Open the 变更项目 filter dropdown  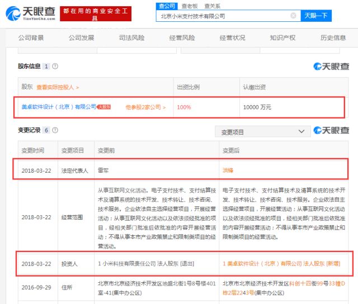click(x=262, y=132)
